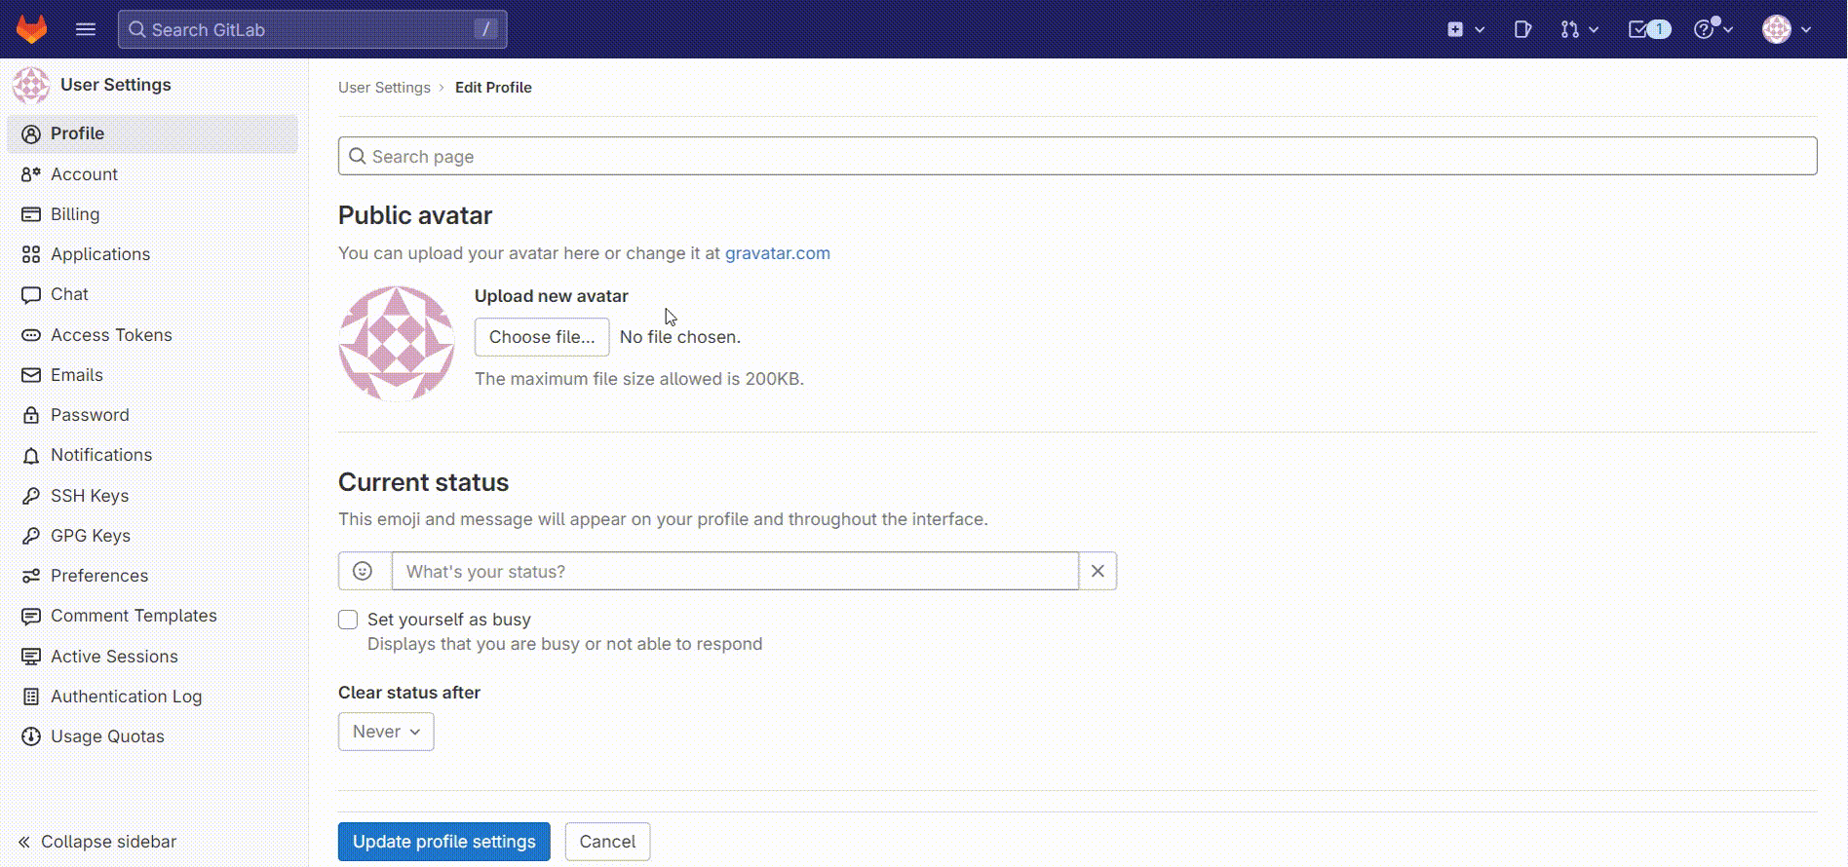This screenshot has height=867, width=1848.
Task: Open the hamburger main menu
Action: pos(86,29)
